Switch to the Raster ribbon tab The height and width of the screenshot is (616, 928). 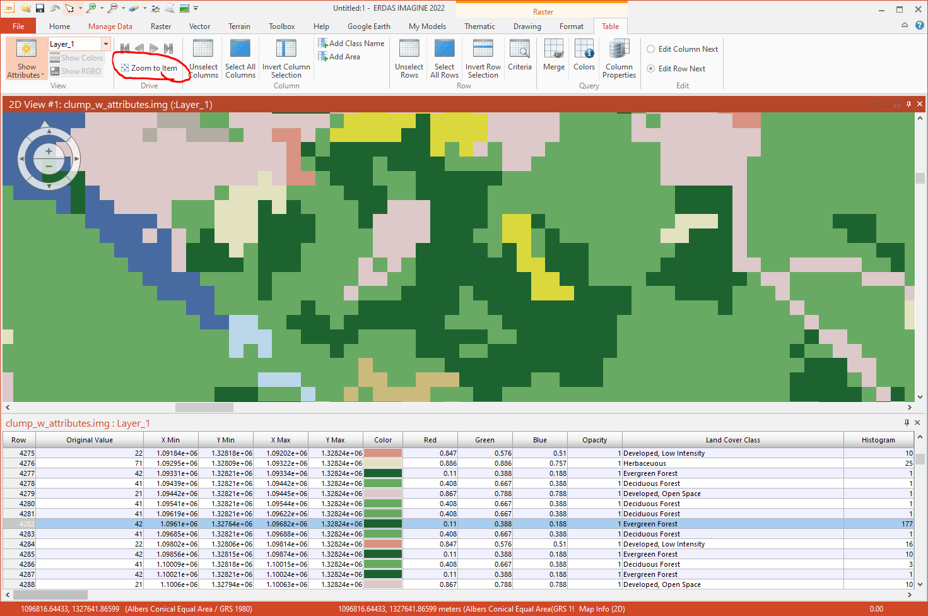click(161, 27)
